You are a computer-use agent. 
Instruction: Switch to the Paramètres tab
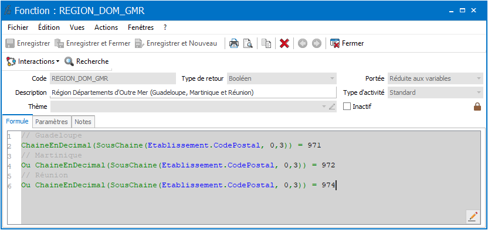[52, 122]
